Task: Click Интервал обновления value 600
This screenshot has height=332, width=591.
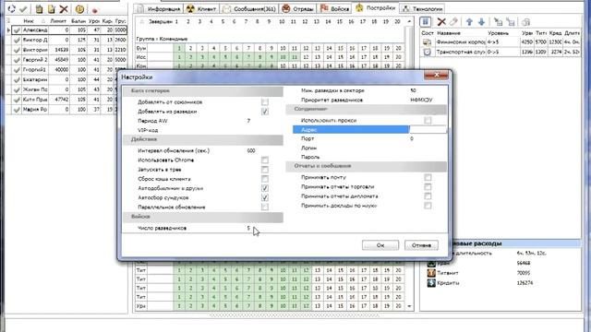Action: [251, 150]
